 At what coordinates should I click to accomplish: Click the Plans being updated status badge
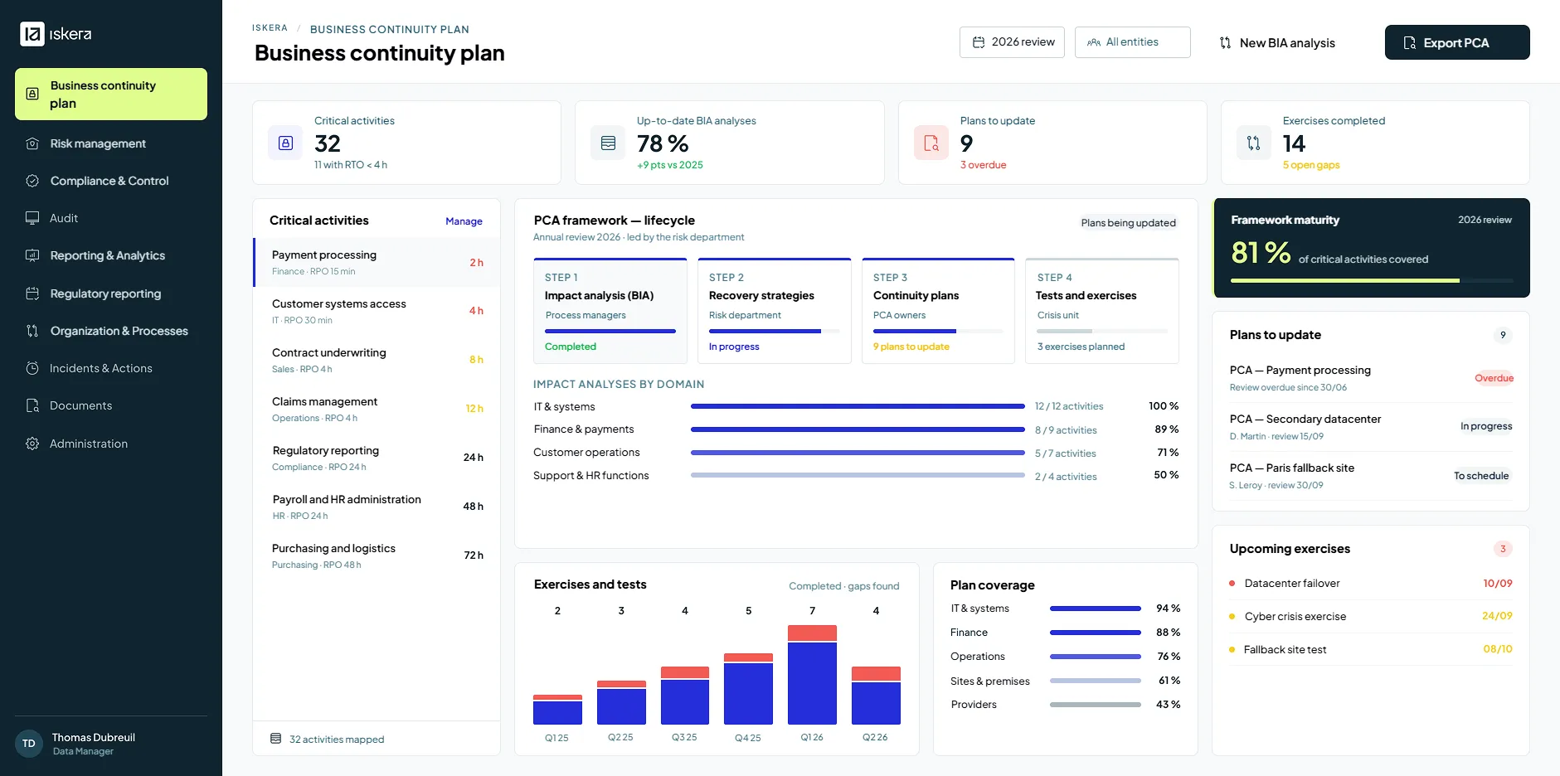click(1128, 222)
